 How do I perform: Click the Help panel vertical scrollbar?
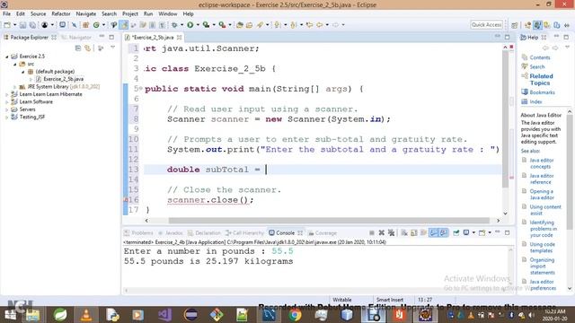pyautogui.click(x=570, y=172)
